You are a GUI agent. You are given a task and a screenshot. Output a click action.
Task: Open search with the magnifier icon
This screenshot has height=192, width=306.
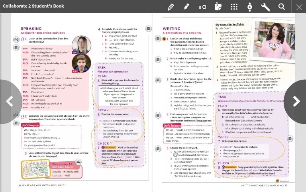pyautogui.click(x=281, y=7)
